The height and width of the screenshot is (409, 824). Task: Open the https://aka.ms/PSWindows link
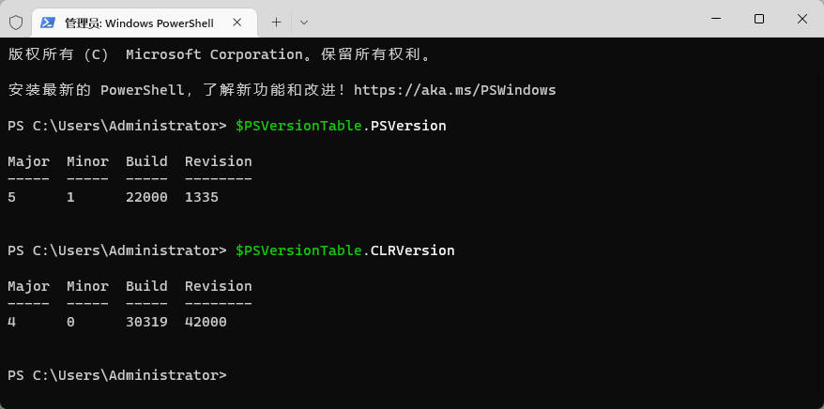[455, 90]
